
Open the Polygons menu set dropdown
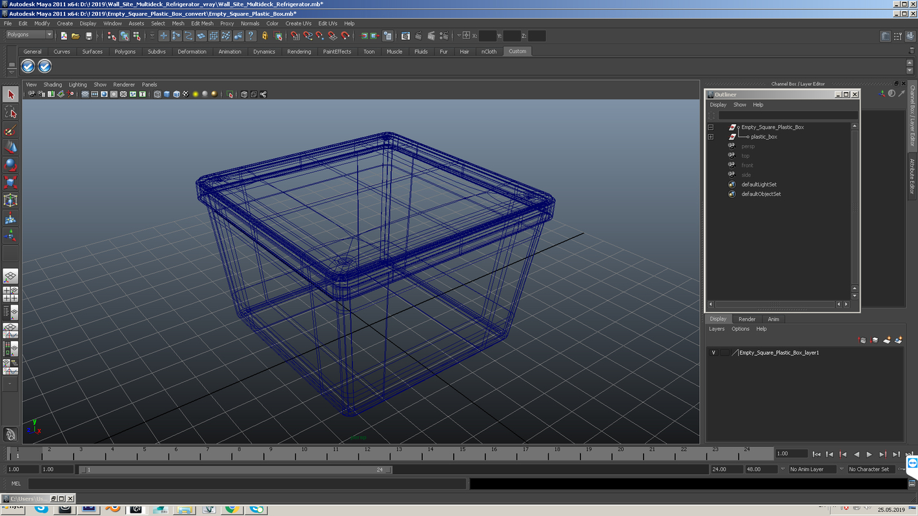(29, 34)
